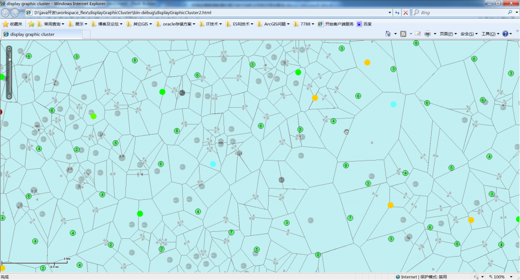The image size is (520, 280).
Task: Zoom out with map slider bottom button
Action: 9,97
